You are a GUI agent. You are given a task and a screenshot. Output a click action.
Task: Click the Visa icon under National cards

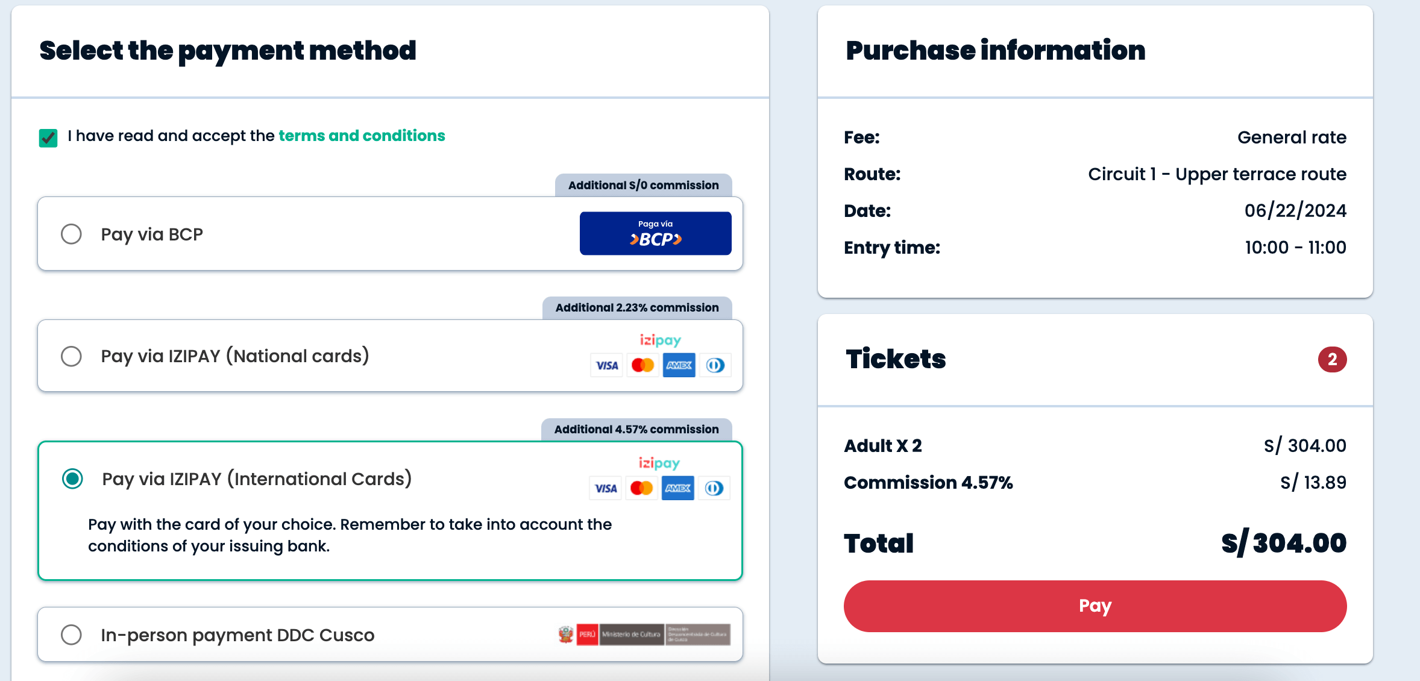coord(607,365)
